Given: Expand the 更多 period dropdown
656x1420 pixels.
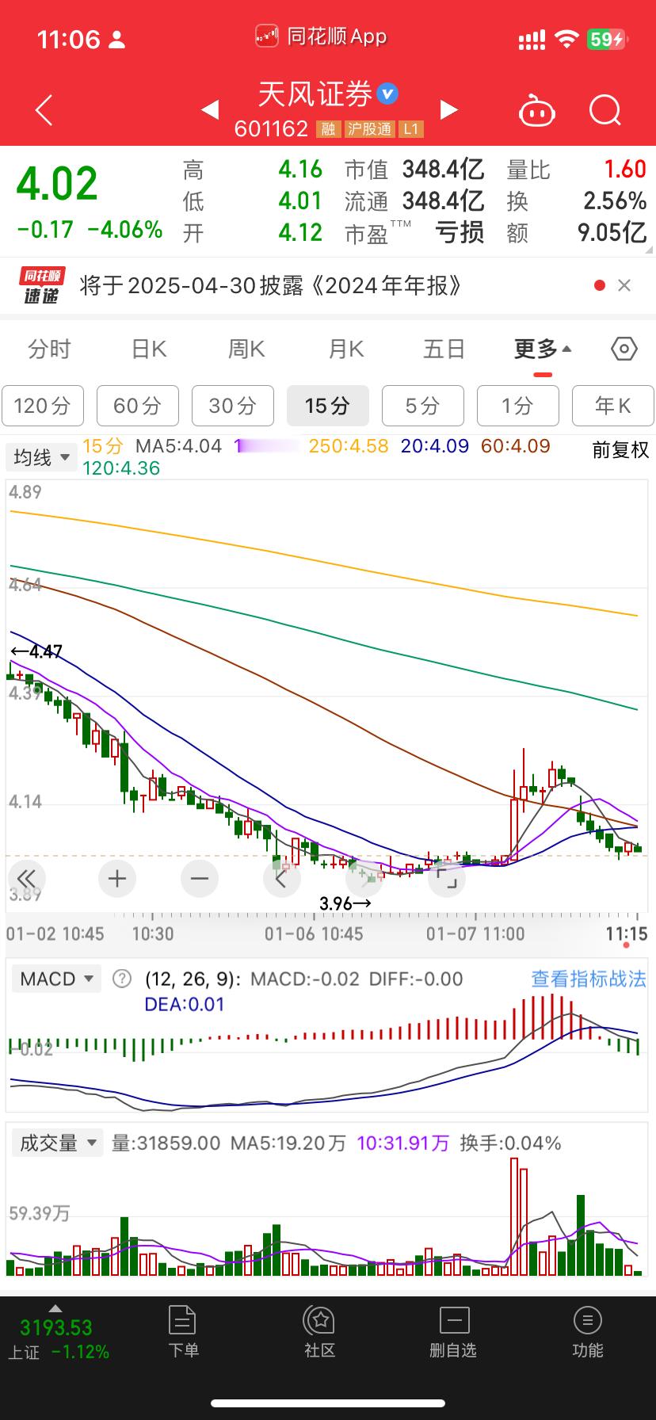Looking at the screenshot, I should (x=543, y=349).
